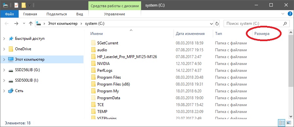Click the Размера column header
The image size is (294, 127).
[x=262, y=34]
